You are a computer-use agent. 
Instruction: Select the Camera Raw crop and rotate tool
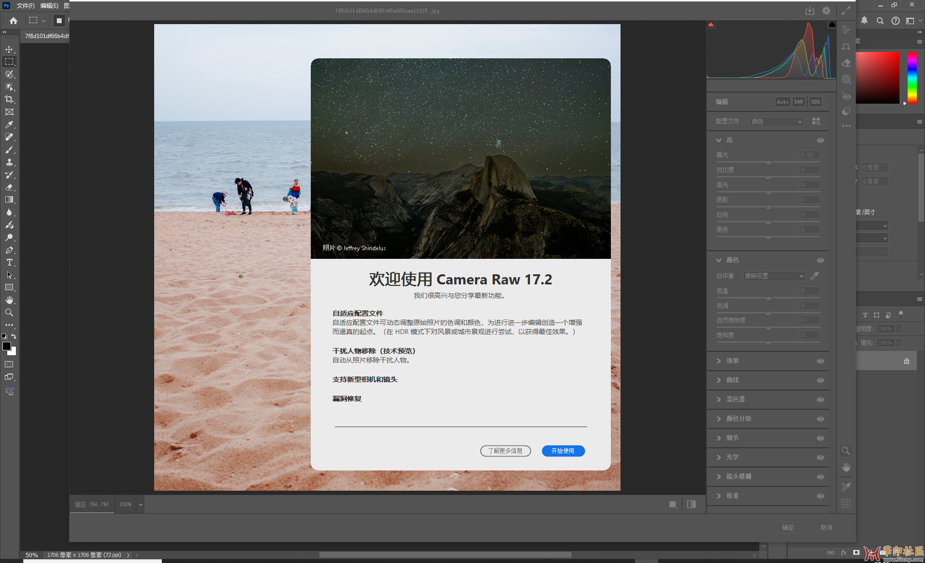point(846,46)
